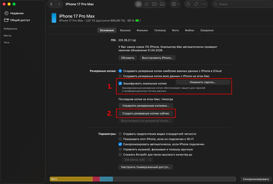
Task: Click Создать резервную копию сейчас
Action: tap(146, 113)
